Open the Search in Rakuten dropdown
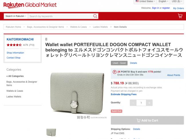This screenshot has height=139, width=186. pos(16,16)
